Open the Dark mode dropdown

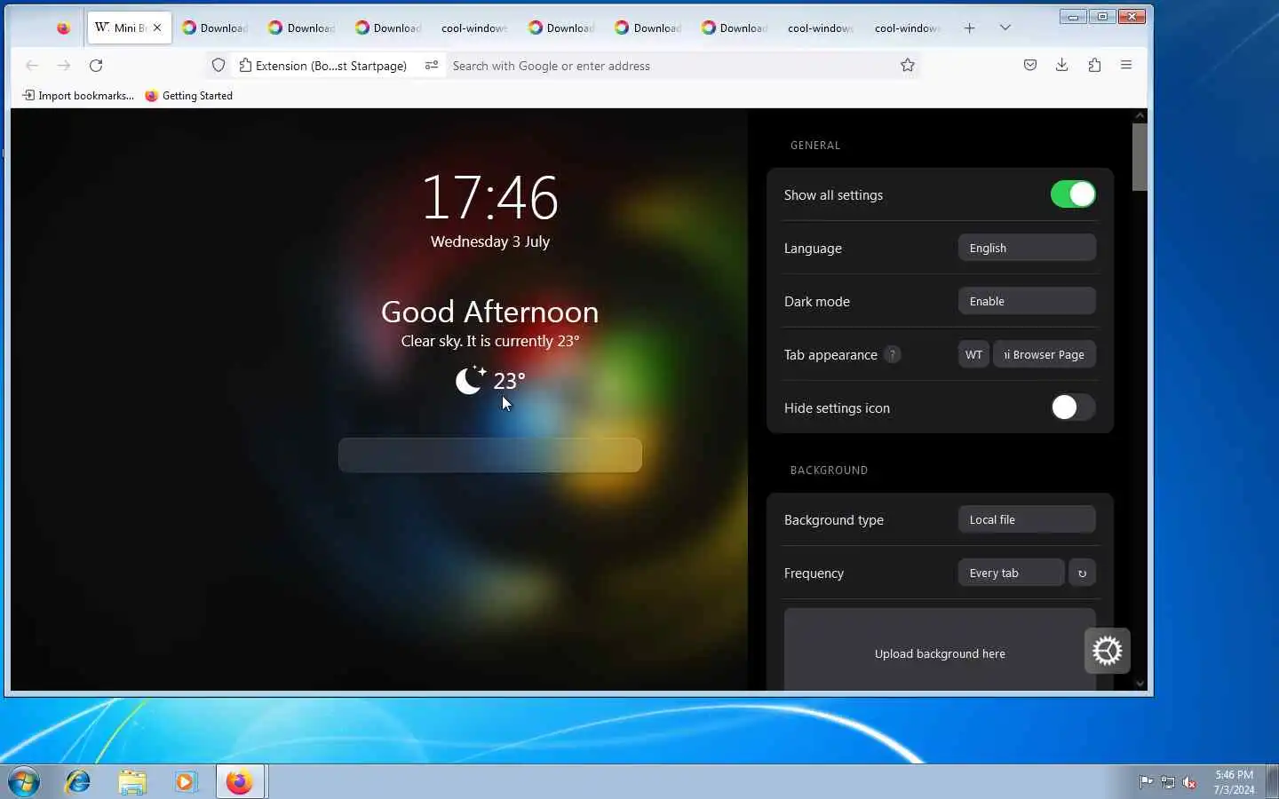tap(1027, 301)
